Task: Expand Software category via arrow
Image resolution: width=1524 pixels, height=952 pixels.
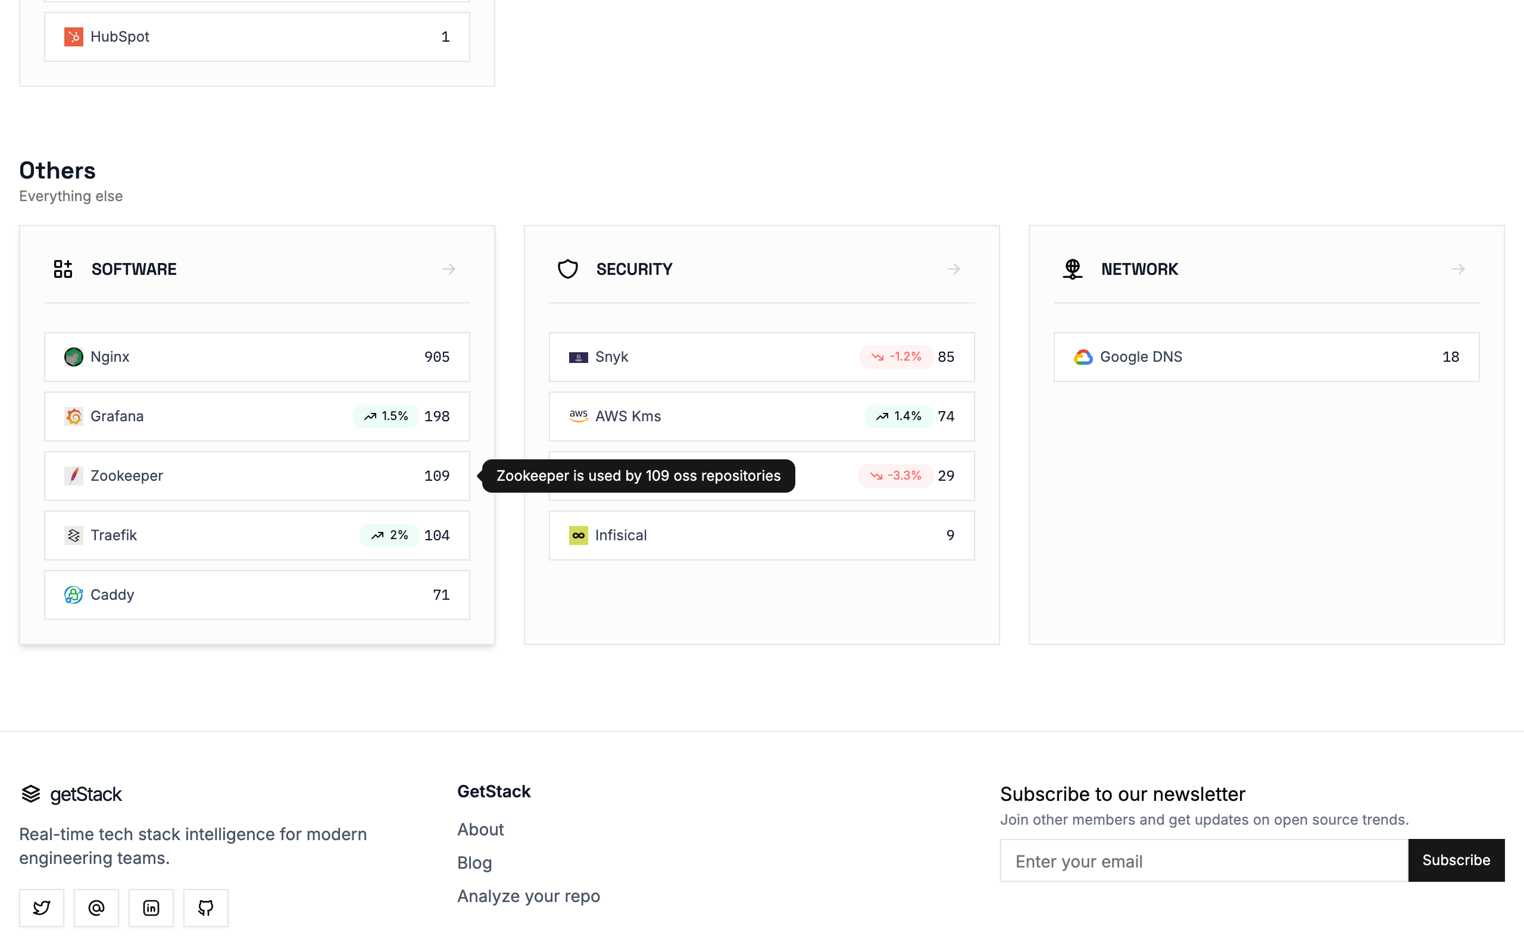Action: pos(448,269)
